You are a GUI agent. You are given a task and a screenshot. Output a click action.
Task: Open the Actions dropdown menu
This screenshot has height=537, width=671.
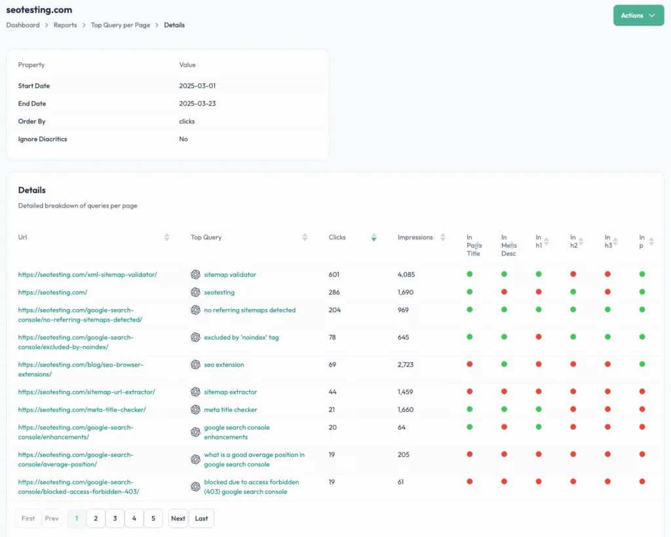pyautogui.click(x=638, y=15)
